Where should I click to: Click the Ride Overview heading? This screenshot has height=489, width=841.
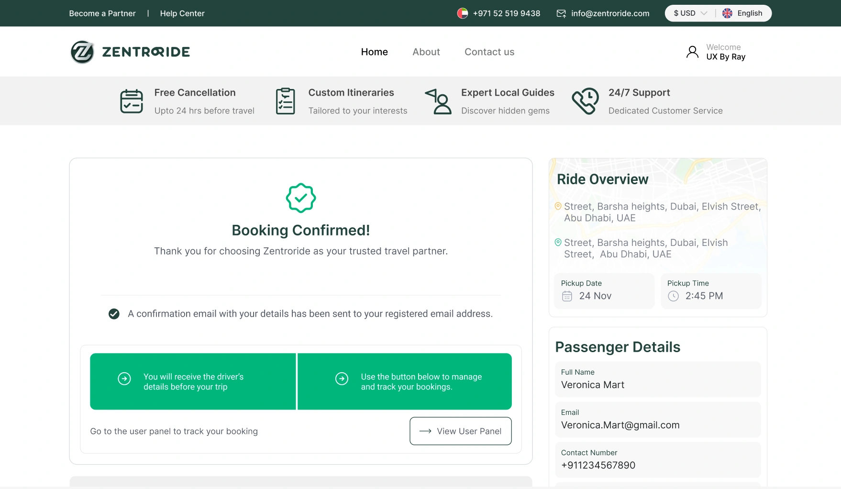[x=603, y=179]
